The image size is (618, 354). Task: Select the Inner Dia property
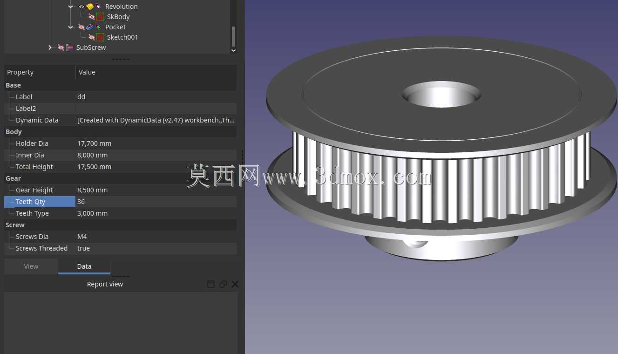coord(30,155)
